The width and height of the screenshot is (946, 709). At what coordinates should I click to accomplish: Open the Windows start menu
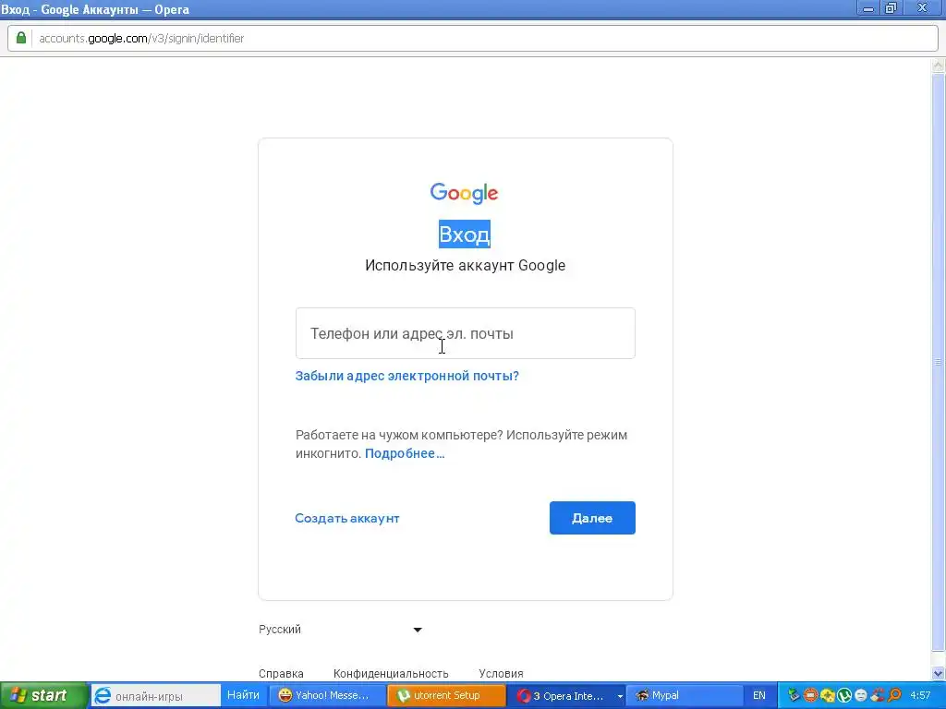tap(42, 696)
